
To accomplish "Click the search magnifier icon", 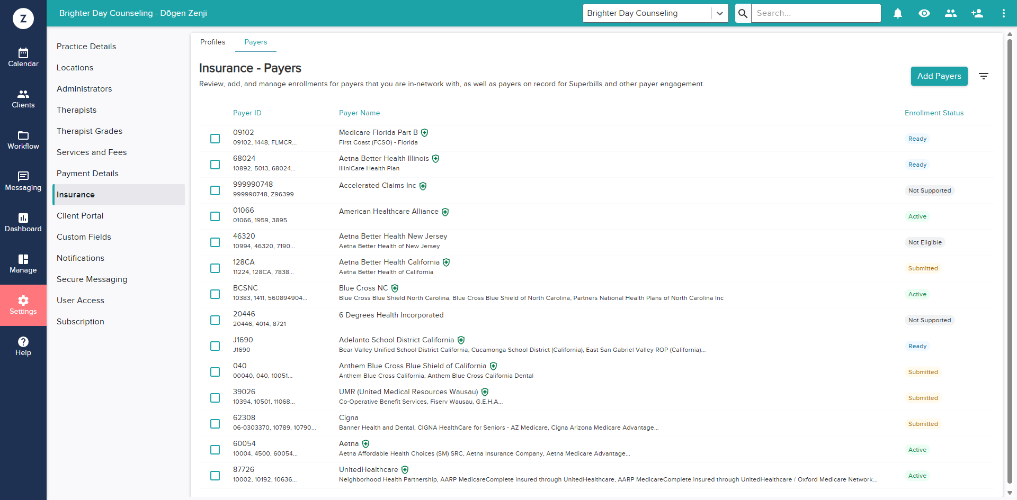I will point(743,13).
